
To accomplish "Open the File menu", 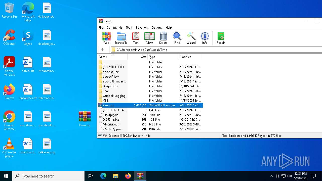I will pyautogui.click(x=101, y=28).
